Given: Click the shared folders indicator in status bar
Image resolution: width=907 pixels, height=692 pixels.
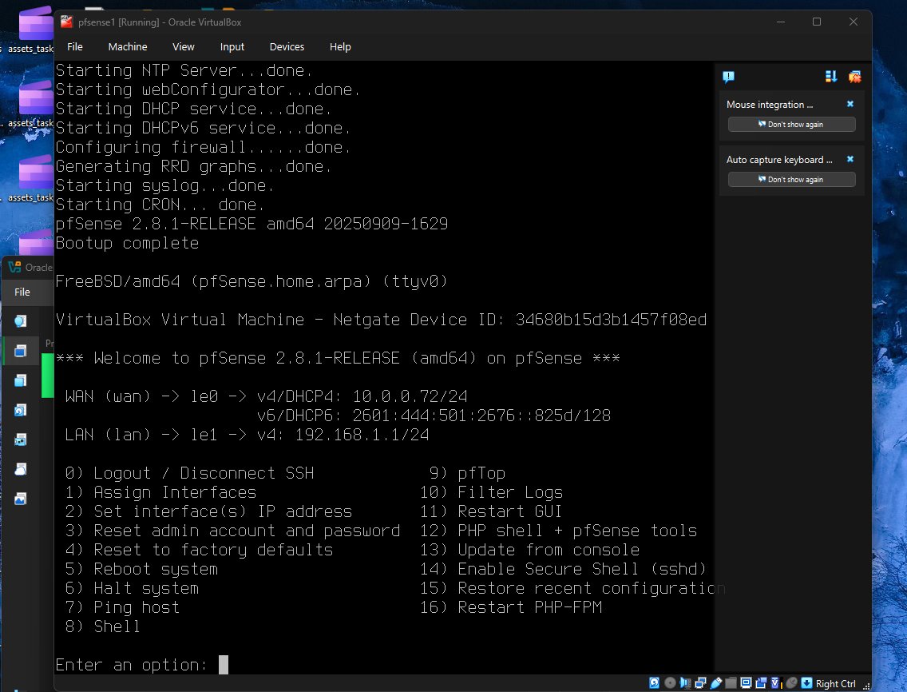Looking at the screenshot, I should point(731,683).
